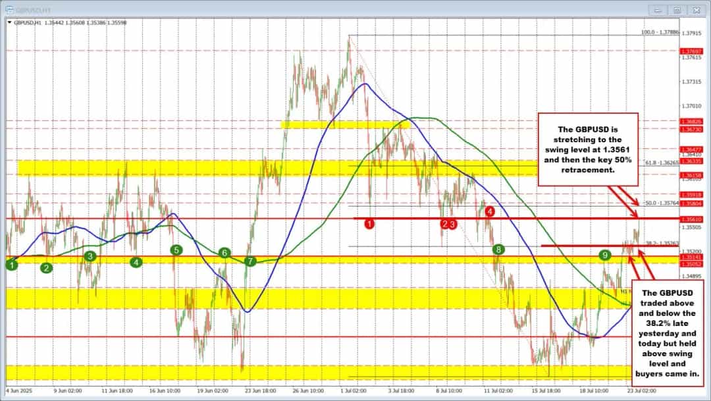The width and height of the screenshot is (711, 401).
Task: Click green circle marker number 9
Action: [604, 254]
